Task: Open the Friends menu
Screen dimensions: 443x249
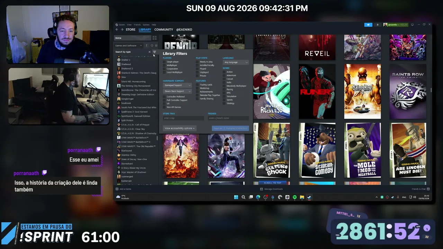Action: [137, 25]
